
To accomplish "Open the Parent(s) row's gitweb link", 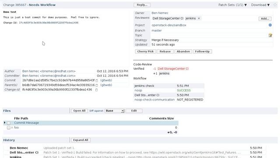I will 106,85.
